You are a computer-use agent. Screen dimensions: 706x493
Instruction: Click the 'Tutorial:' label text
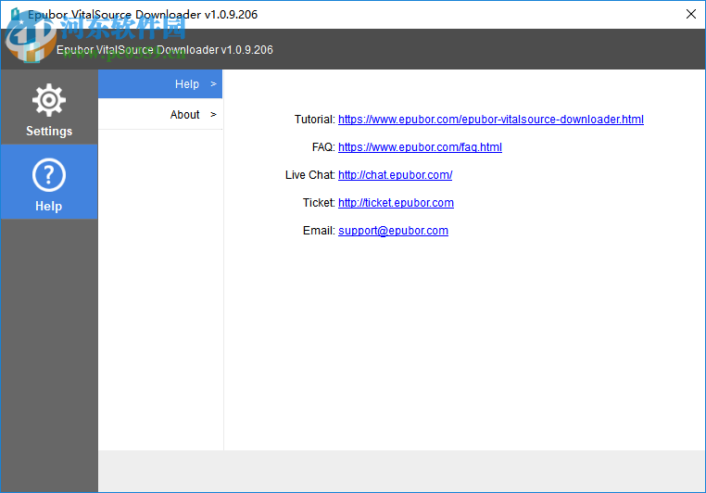click(315, 120)
